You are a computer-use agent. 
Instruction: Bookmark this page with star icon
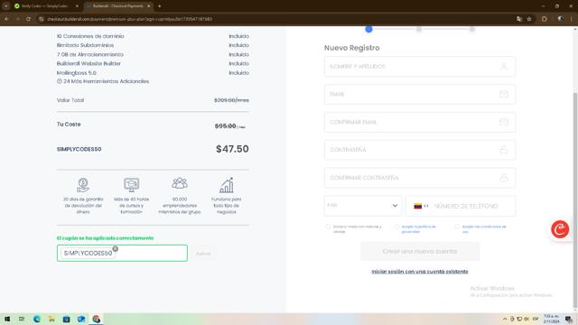[x=529, y=19]
